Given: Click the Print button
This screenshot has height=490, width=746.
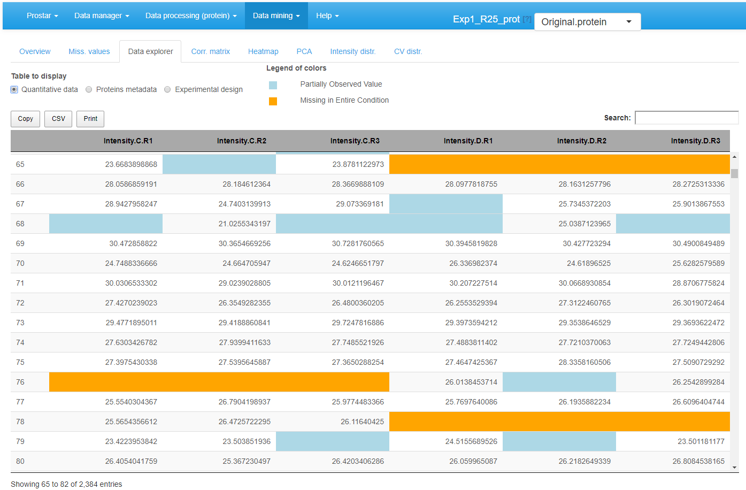Looking at the screenshot, I should pos(90,119).
